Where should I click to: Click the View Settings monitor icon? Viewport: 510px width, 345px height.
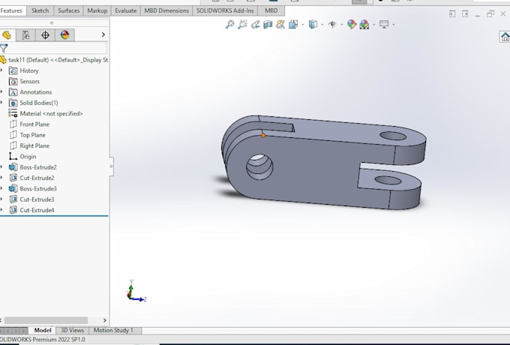coord(384,25)
